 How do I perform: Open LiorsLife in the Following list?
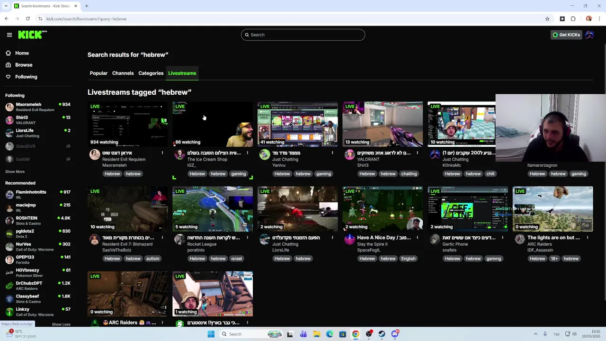[38, 133]
